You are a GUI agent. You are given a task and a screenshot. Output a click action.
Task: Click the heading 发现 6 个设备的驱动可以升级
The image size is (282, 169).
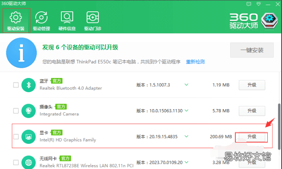80,47
